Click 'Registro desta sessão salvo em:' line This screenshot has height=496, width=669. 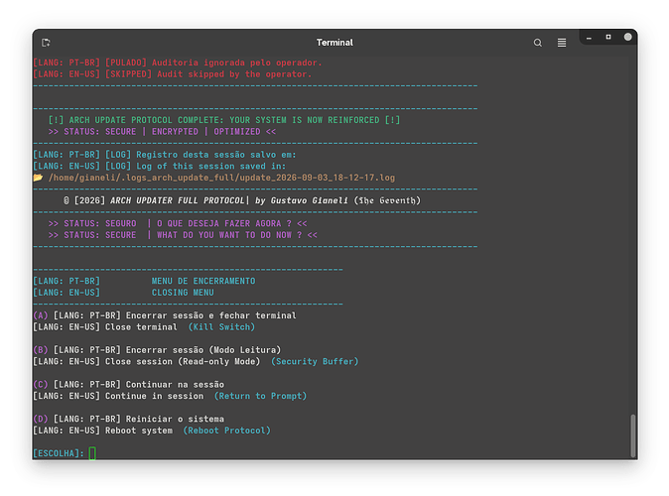[165, 155]
